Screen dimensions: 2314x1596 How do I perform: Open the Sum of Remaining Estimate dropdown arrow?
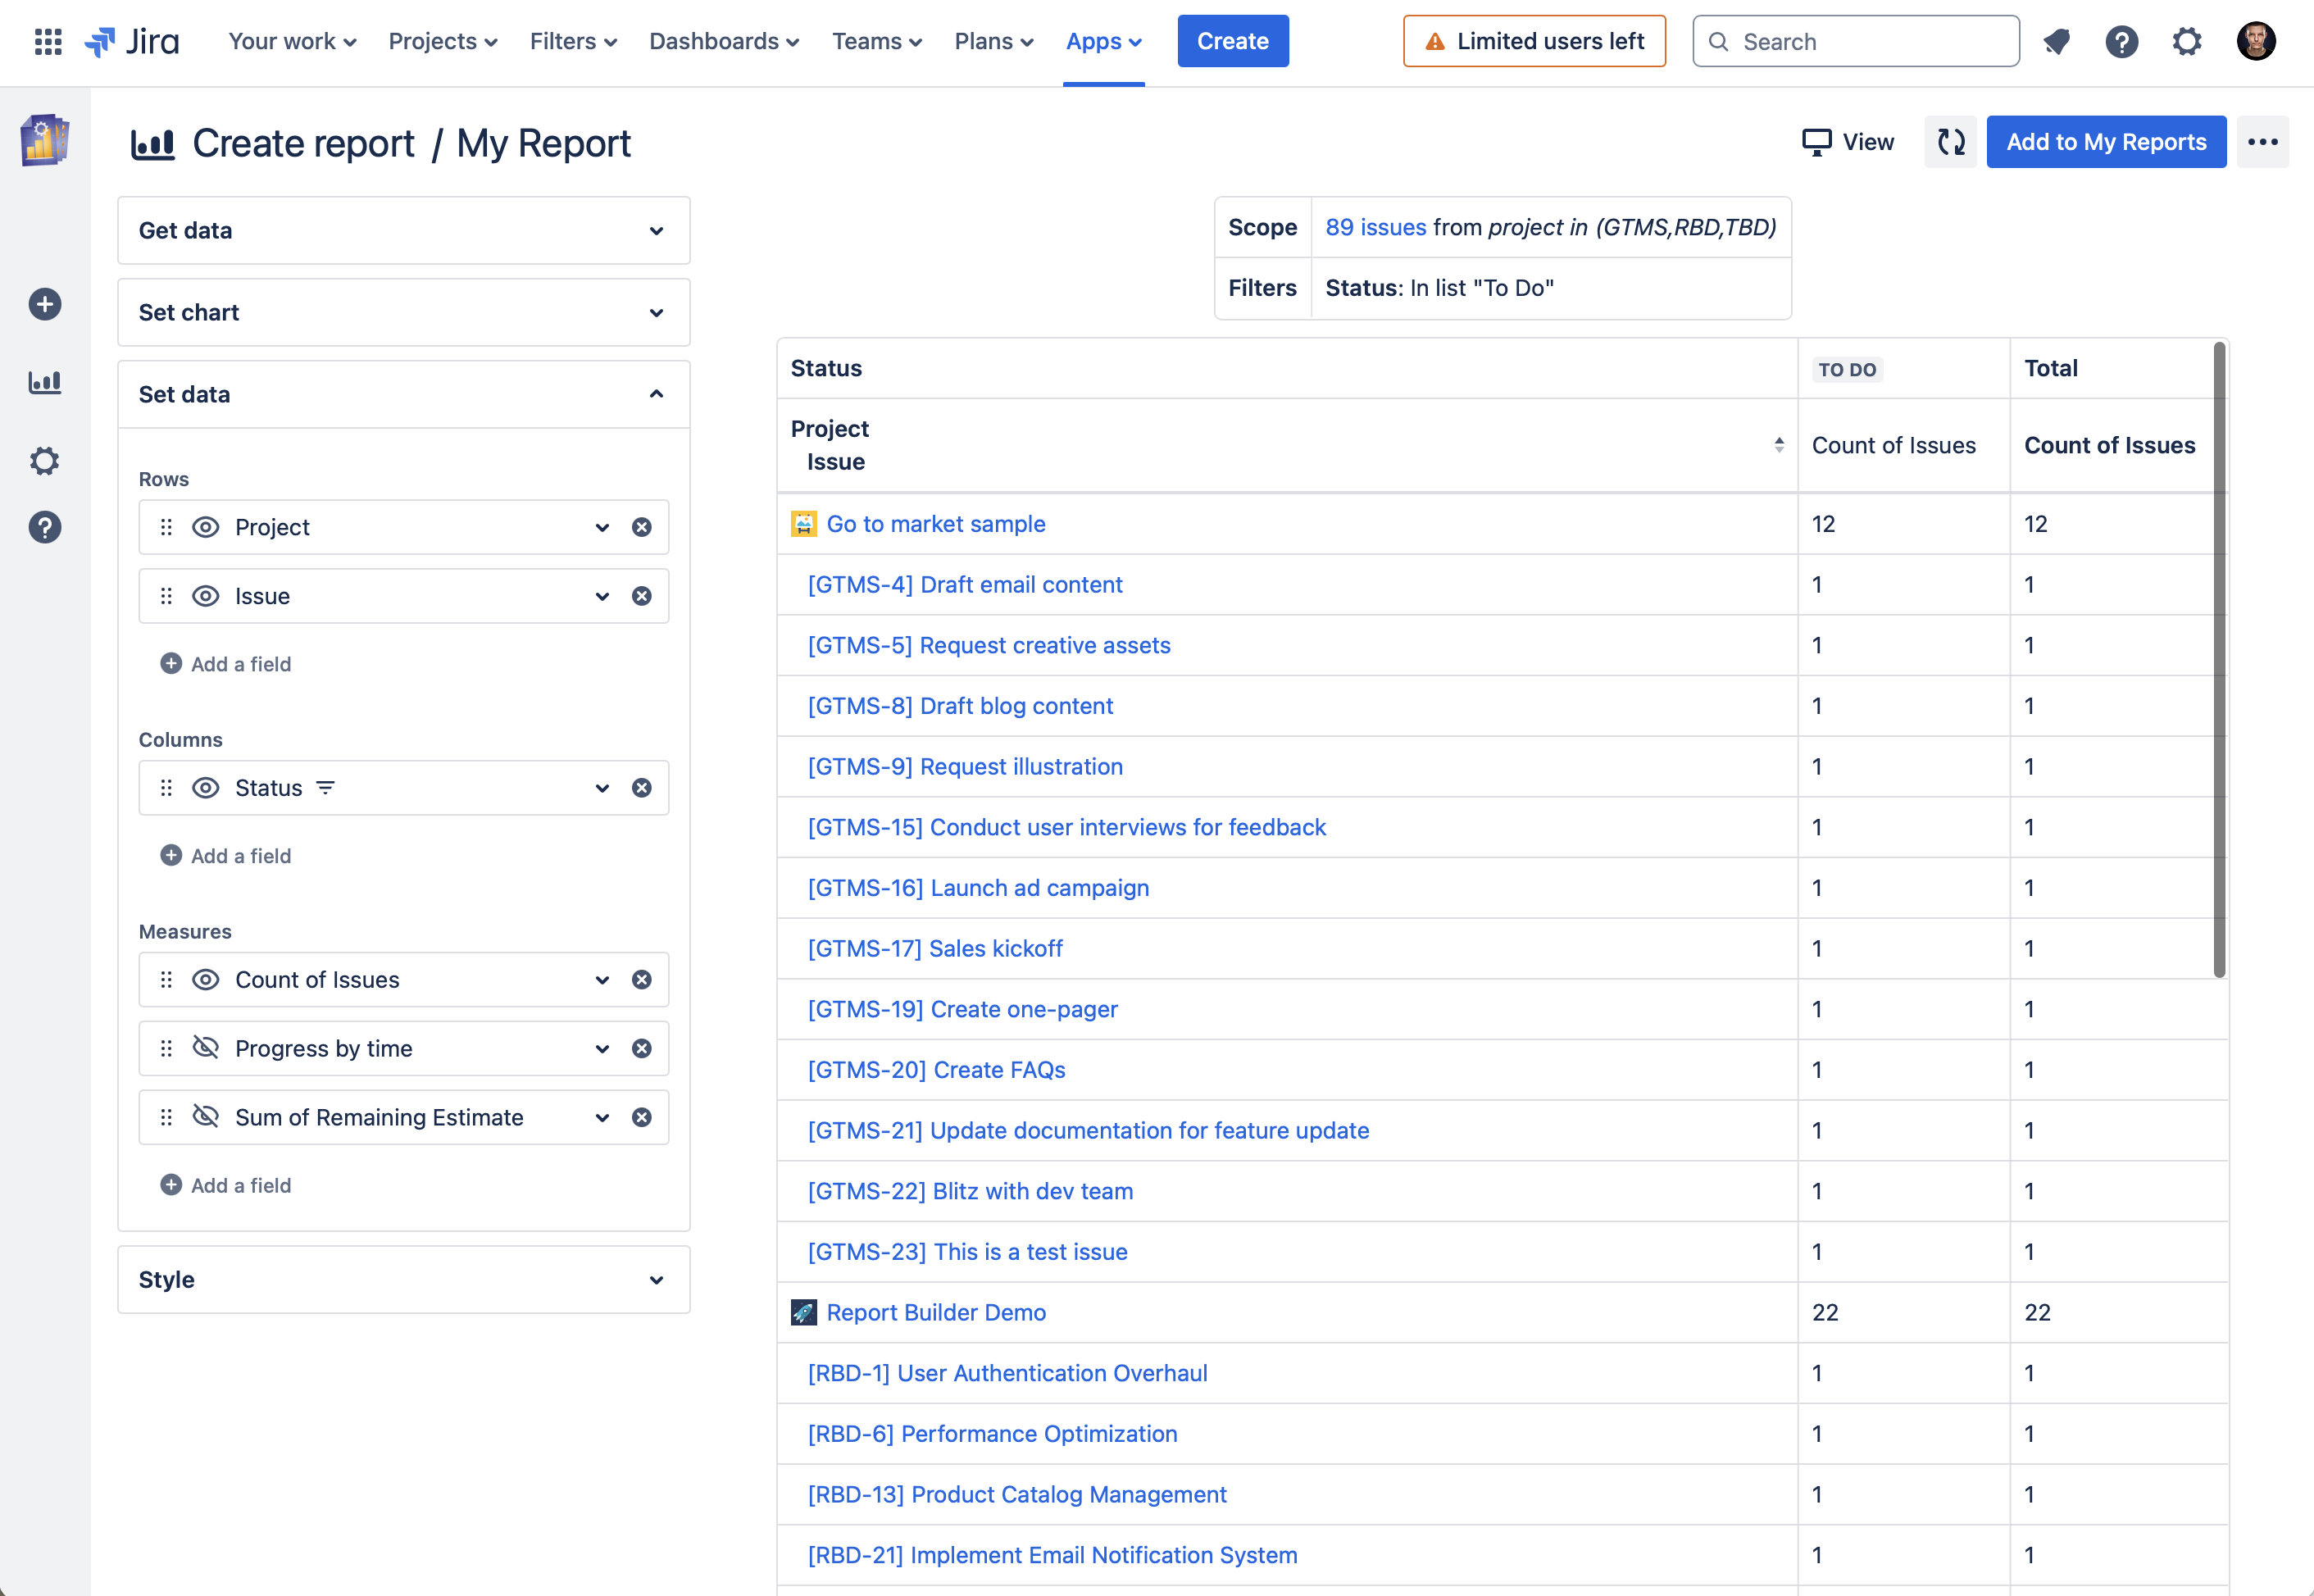coord(602,1117)
